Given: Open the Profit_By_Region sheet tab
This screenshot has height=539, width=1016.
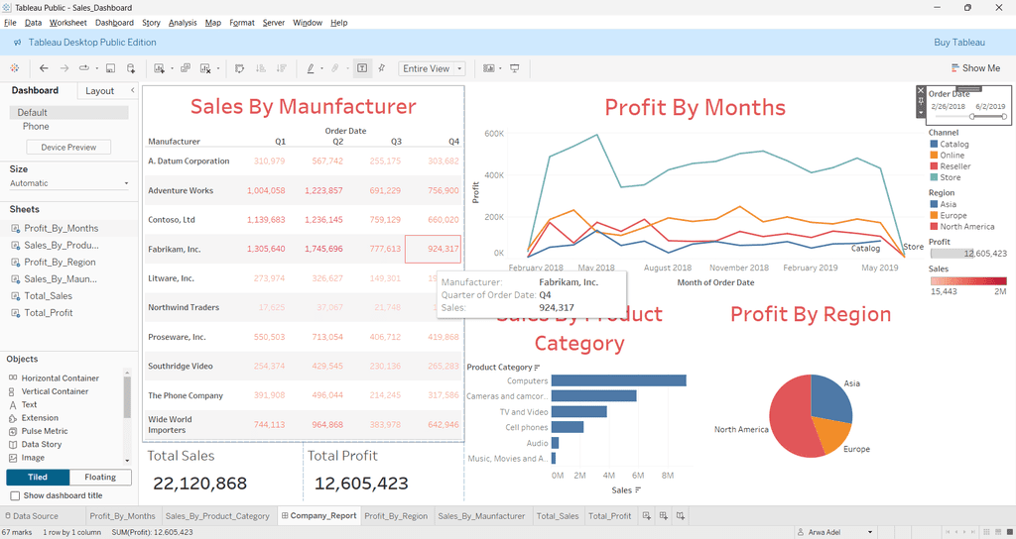Looking at the screenshot, I should 395,515.
